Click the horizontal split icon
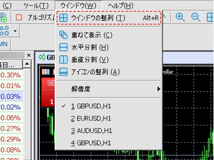Image resolution: width=214 pixels, height=160 pixels. pos(63,47)
